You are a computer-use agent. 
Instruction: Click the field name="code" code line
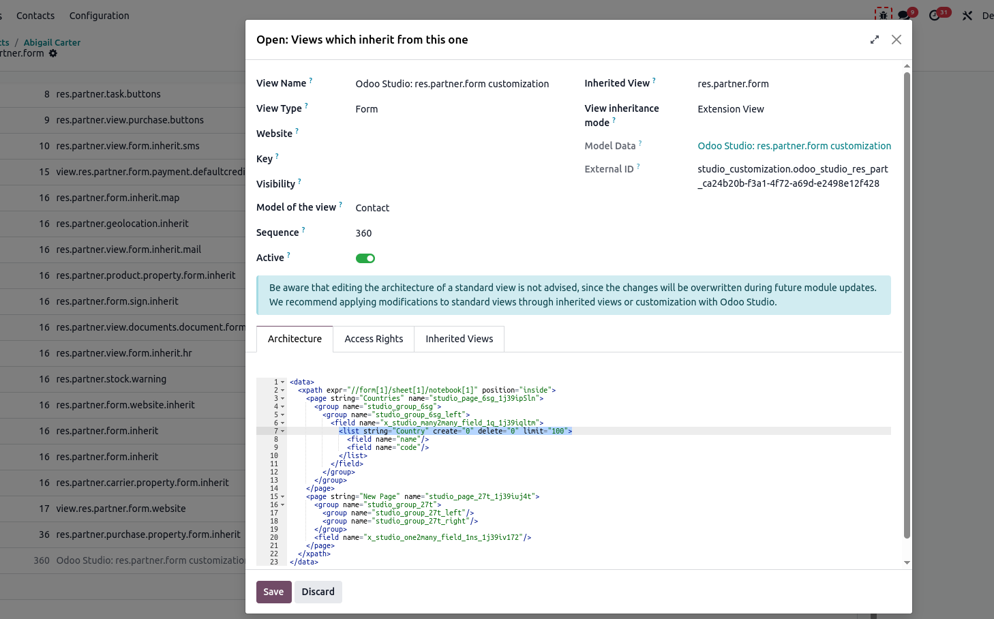pos(388,448)
